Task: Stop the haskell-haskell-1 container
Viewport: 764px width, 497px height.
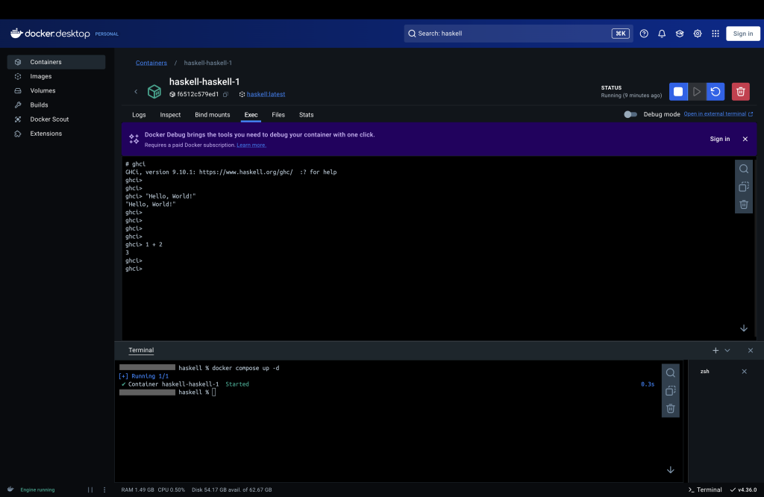Action: pyautogui.click(x=678, y=91)
